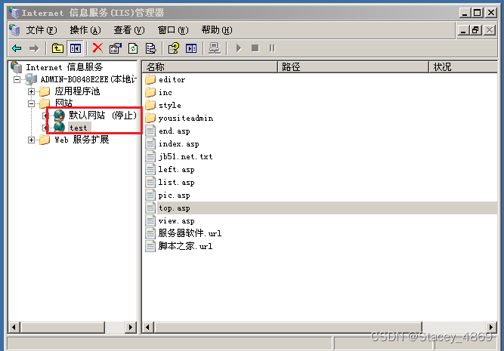
Task: Click the connect to computer icon
Action: pyautogui.click(x=215, y=48)
